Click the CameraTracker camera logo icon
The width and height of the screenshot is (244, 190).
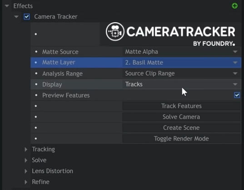115,32
